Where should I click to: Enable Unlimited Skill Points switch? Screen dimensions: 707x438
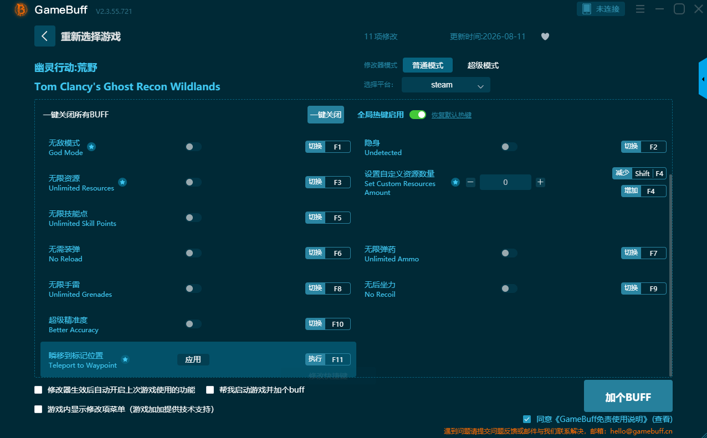point(193,218)
